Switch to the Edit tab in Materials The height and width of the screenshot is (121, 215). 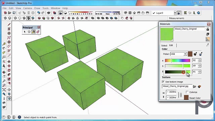(x=171, y=45)
